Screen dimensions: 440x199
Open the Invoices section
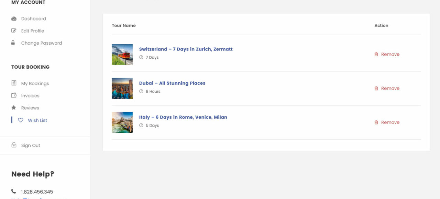tap(30, 96)
